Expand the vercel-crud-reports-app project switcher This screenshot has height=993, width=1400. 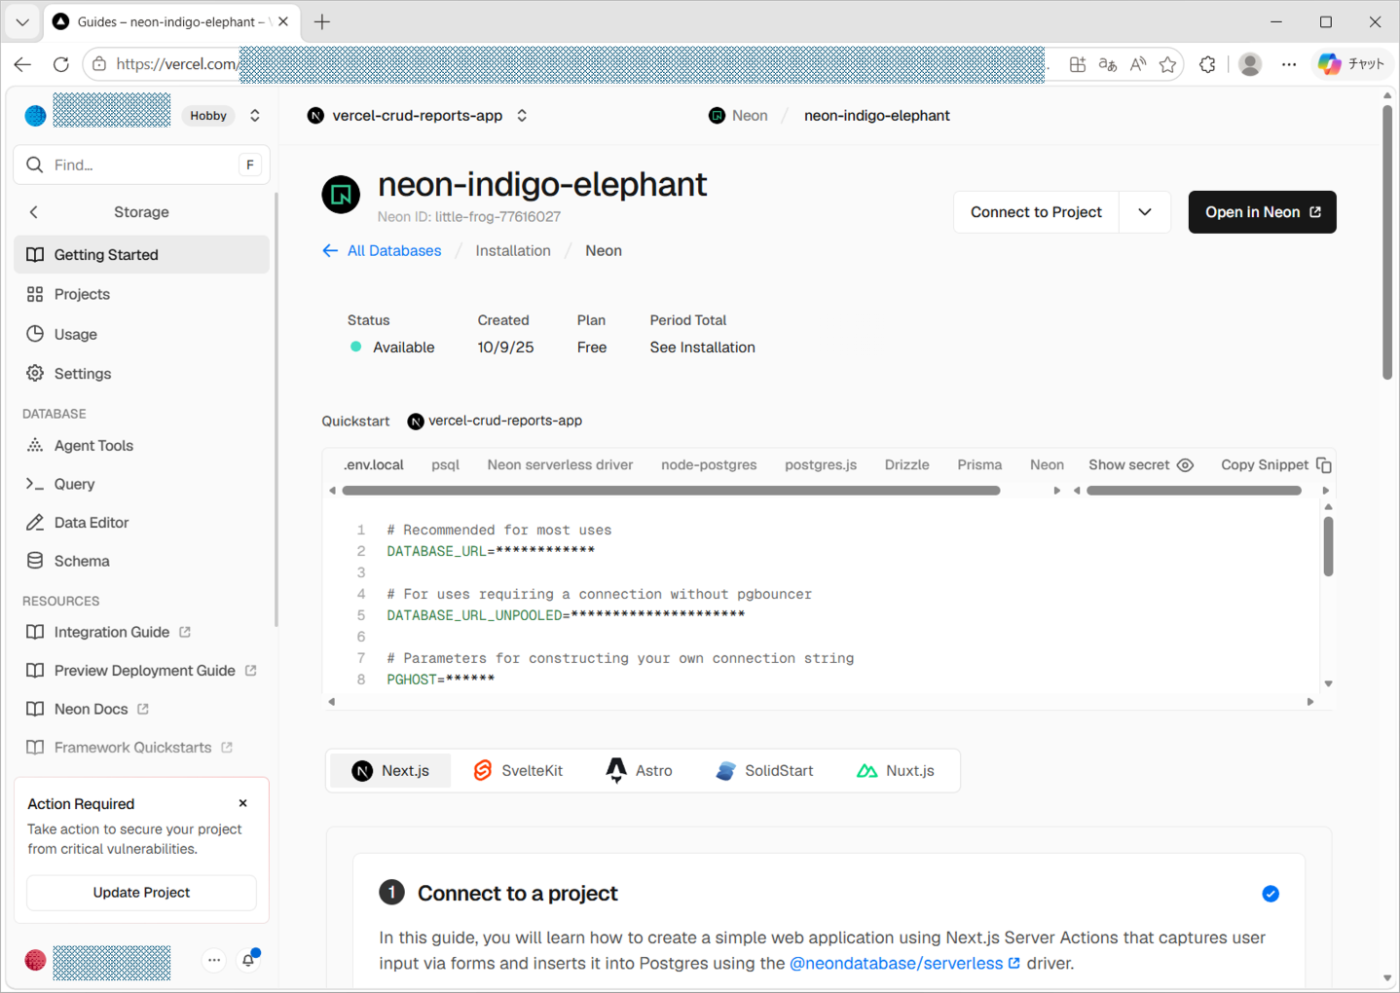522,115
